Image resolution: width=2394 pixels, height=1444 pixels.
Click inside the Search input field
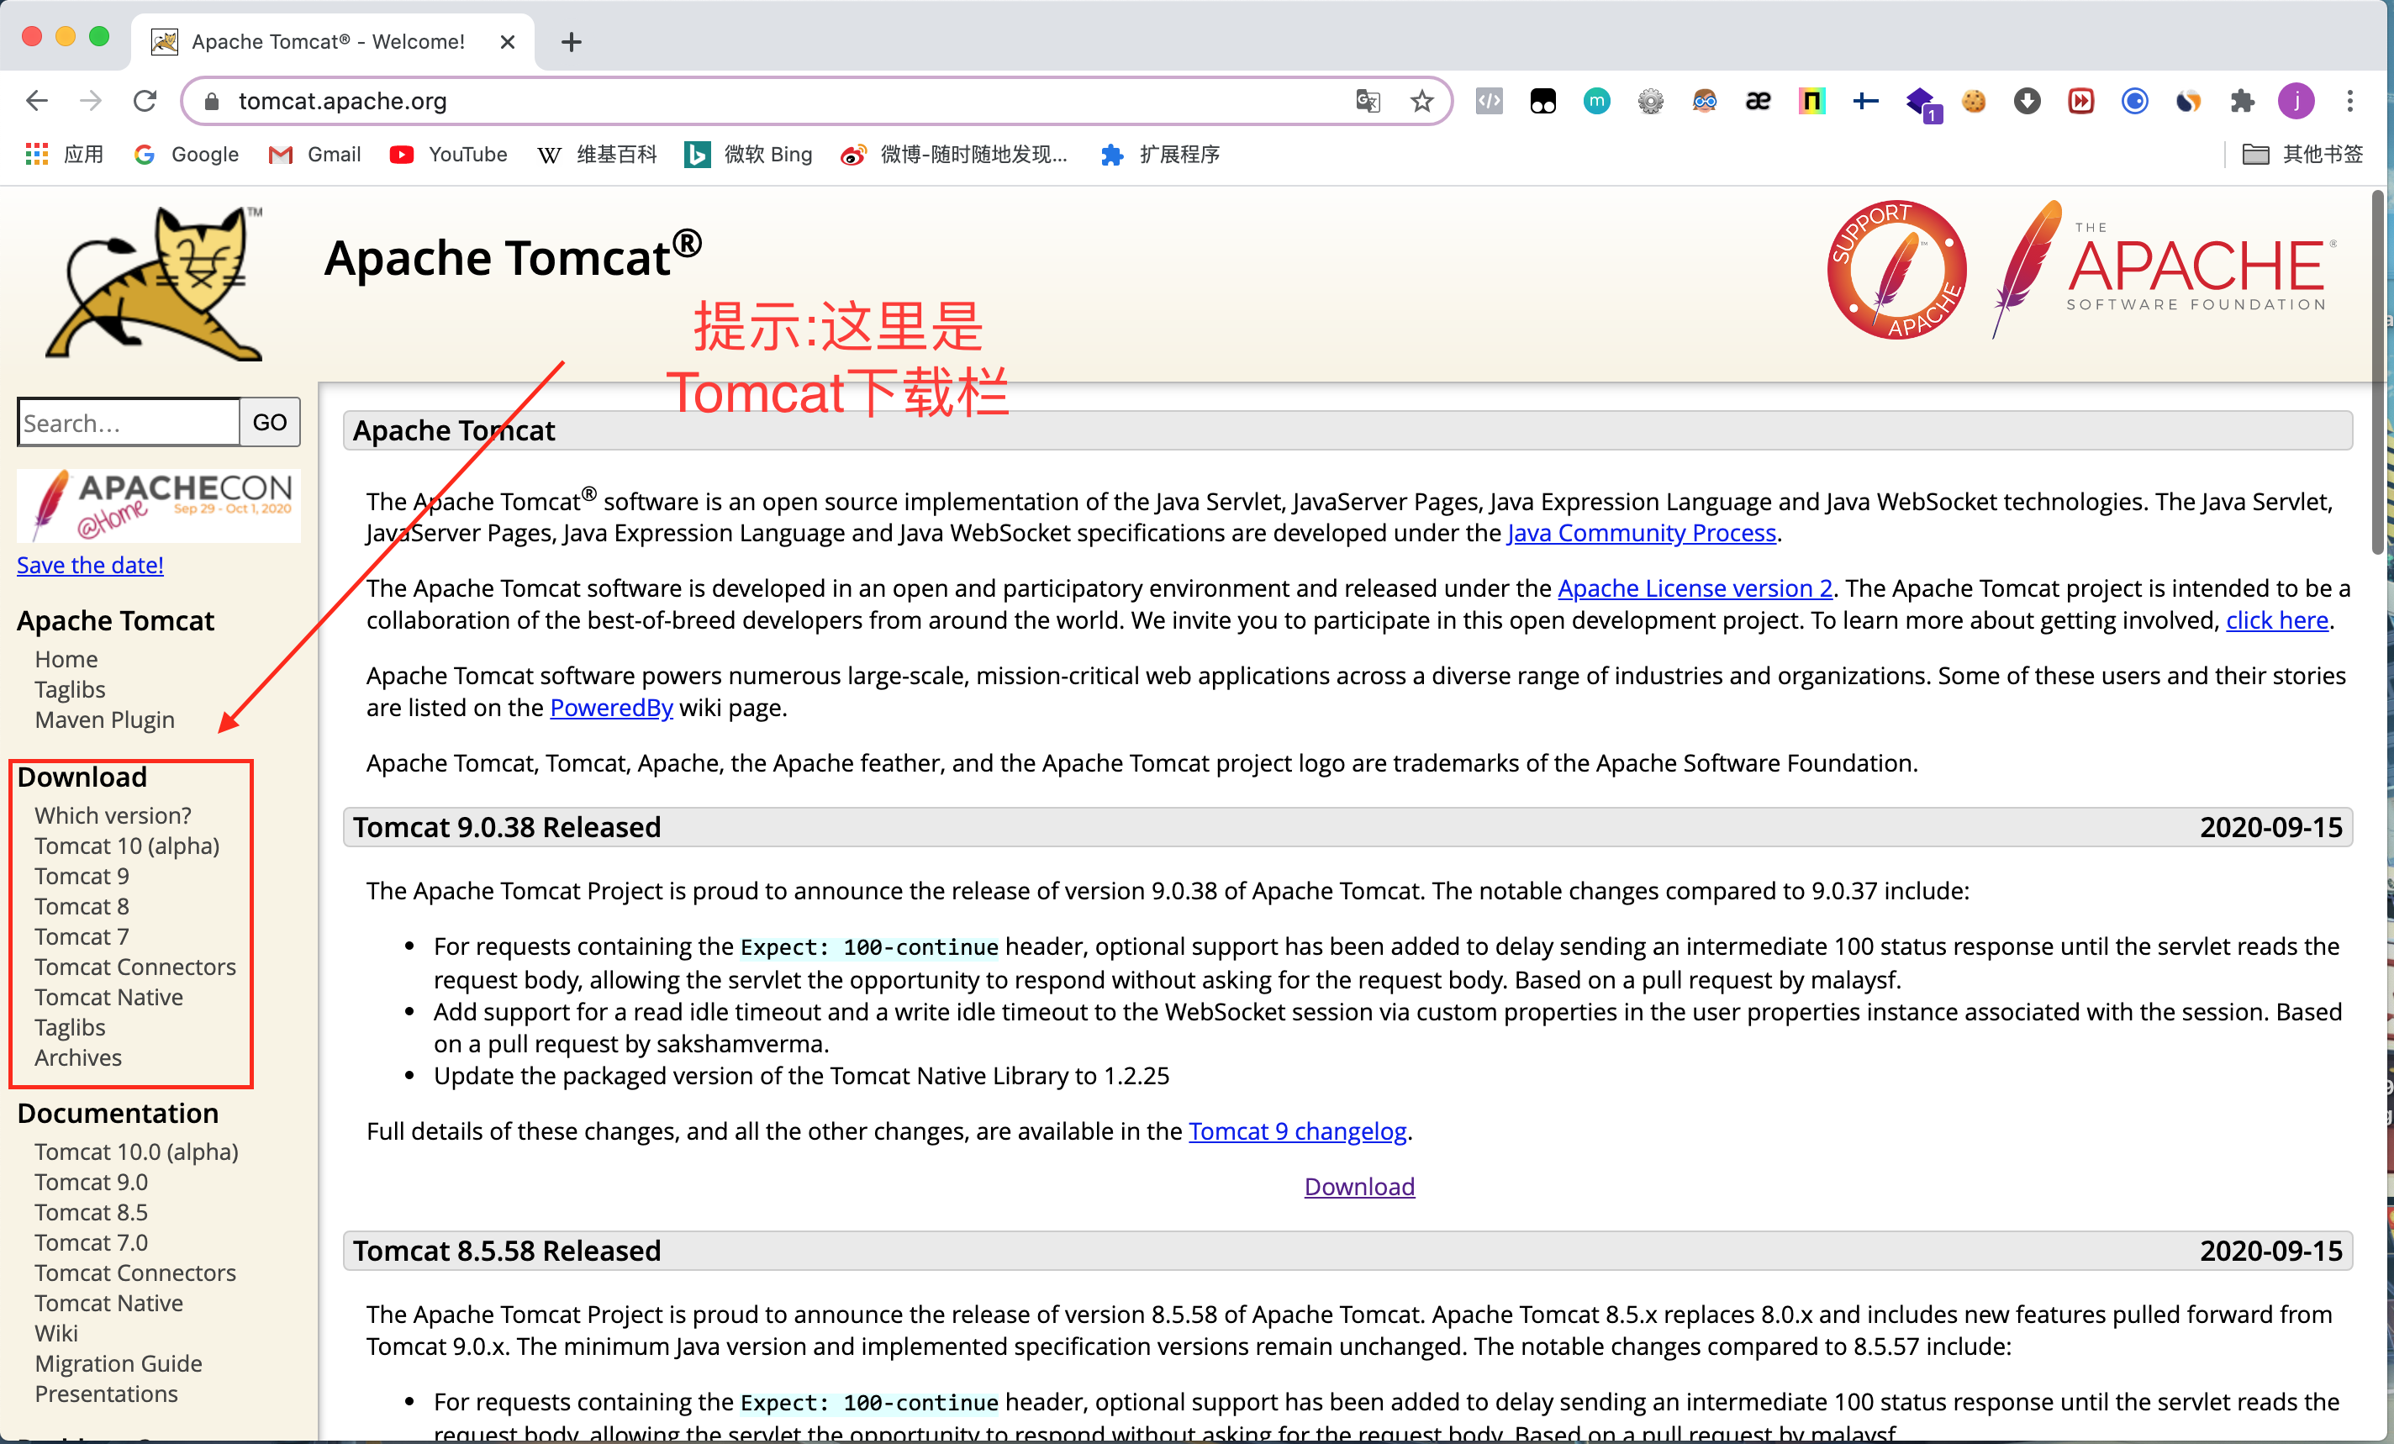[126, 422]
